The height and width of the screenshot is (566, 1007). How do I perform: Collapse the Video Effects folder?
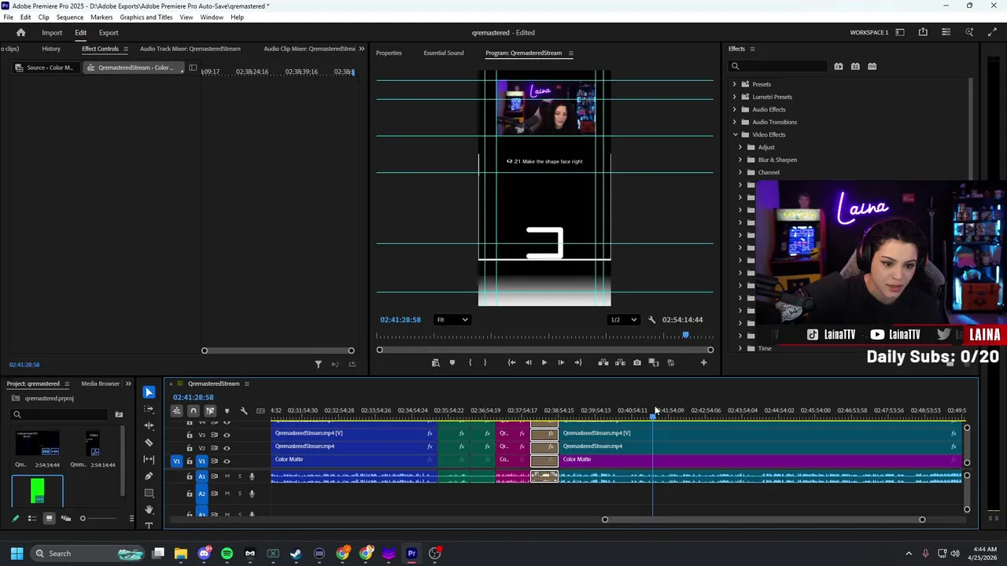coord(735,134)
